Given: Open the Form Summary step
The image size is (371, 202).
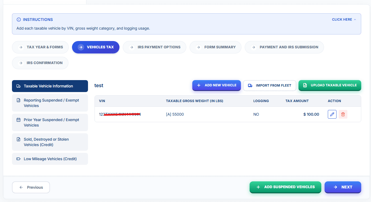Looking at the screenshot, I should [x=215, y=47].
